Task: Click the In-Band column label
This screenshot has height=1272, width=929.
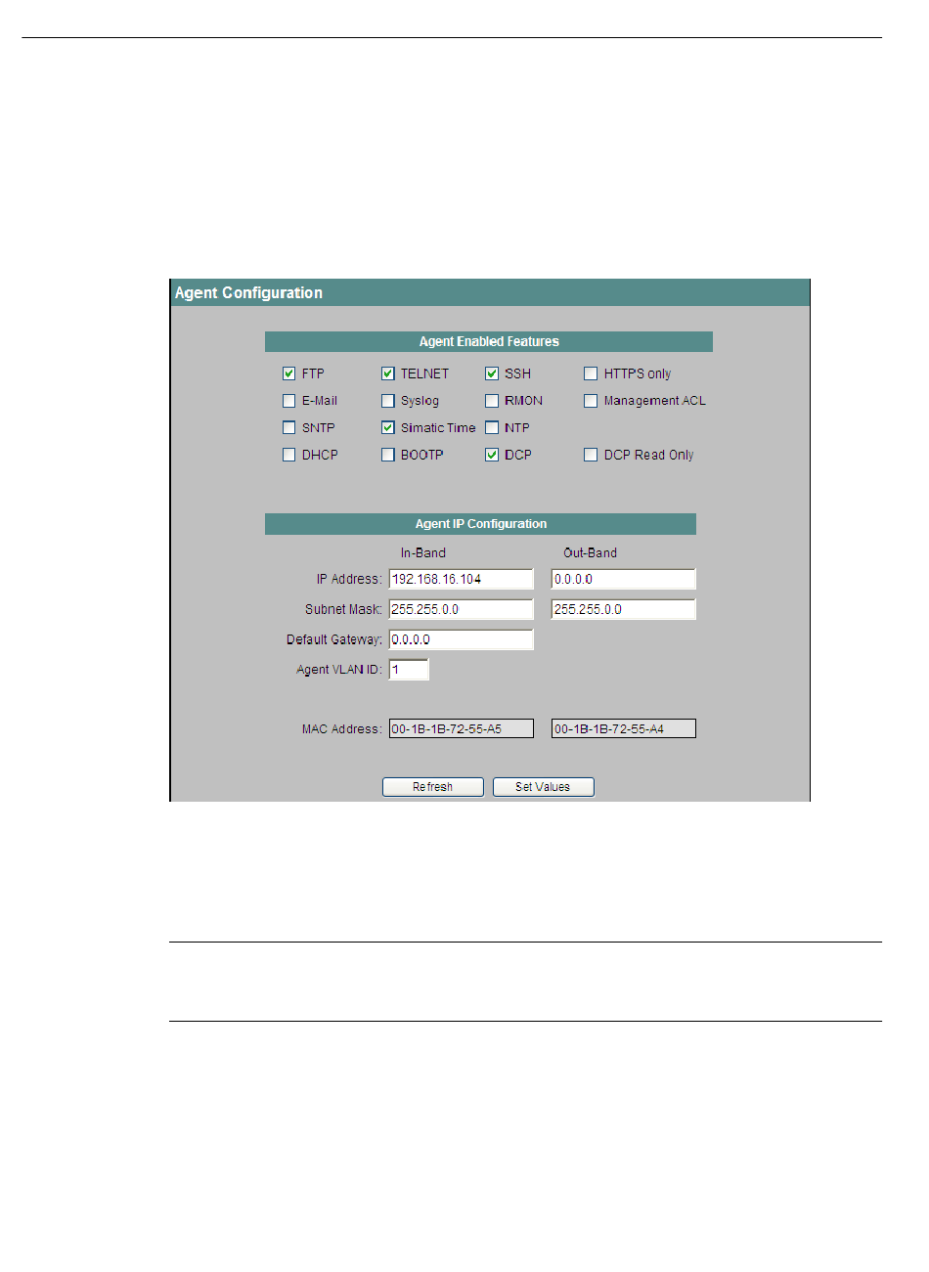Action: click(x=423, y=552)
